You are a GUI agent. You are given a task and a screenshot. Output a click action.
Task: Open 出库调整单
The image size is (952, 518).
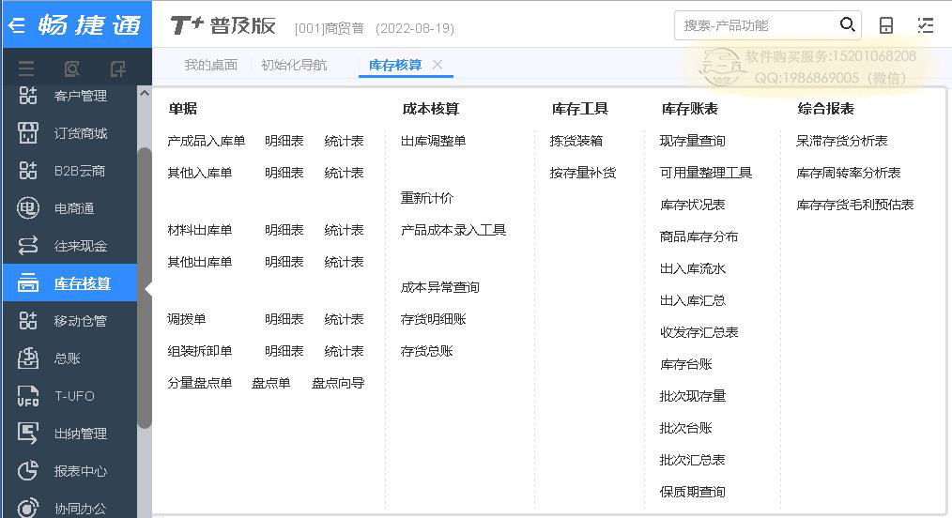pos(434,141)
